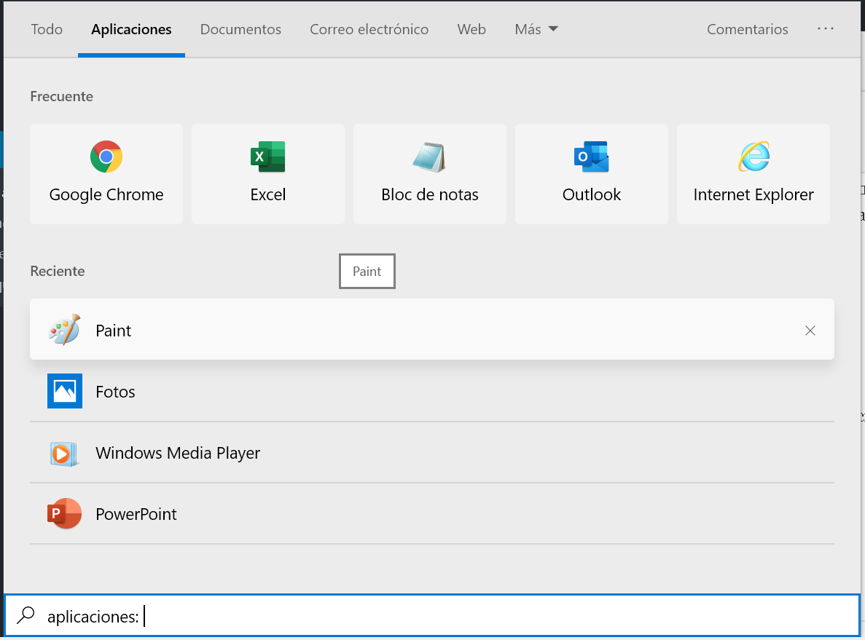865x640 pixels.
Task: Click the Frecuente section heading
Action: pos(62,96)
